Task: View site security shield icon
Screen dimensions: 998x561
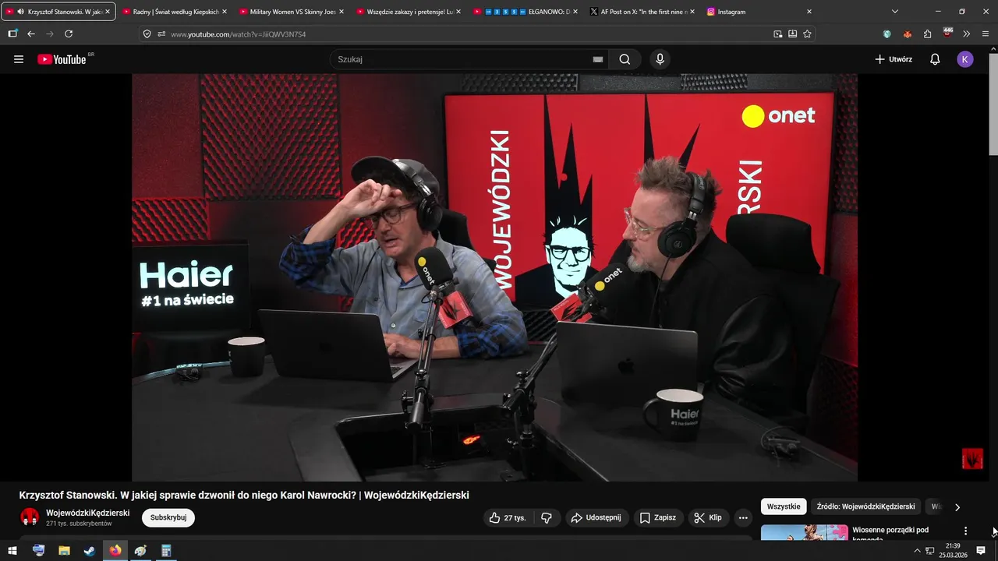Action: 147,34
